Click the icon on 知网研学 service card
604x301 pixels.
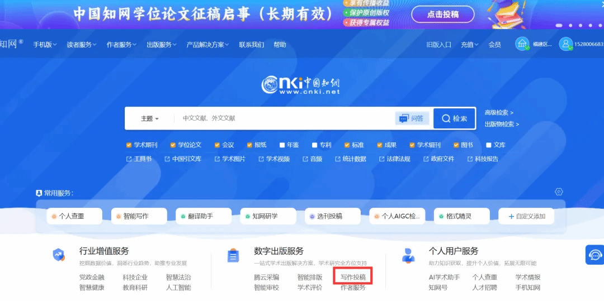point(247,217)
